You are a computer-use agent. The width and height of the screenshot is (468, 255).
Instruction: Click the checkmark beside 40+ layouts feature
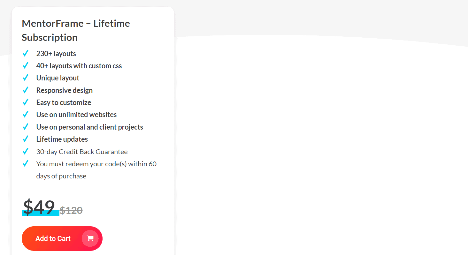click(x=26, y=65)
